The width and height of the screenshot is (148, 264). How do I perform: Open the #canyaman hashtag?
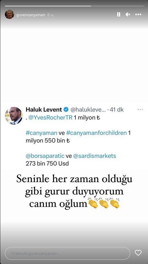41,133
